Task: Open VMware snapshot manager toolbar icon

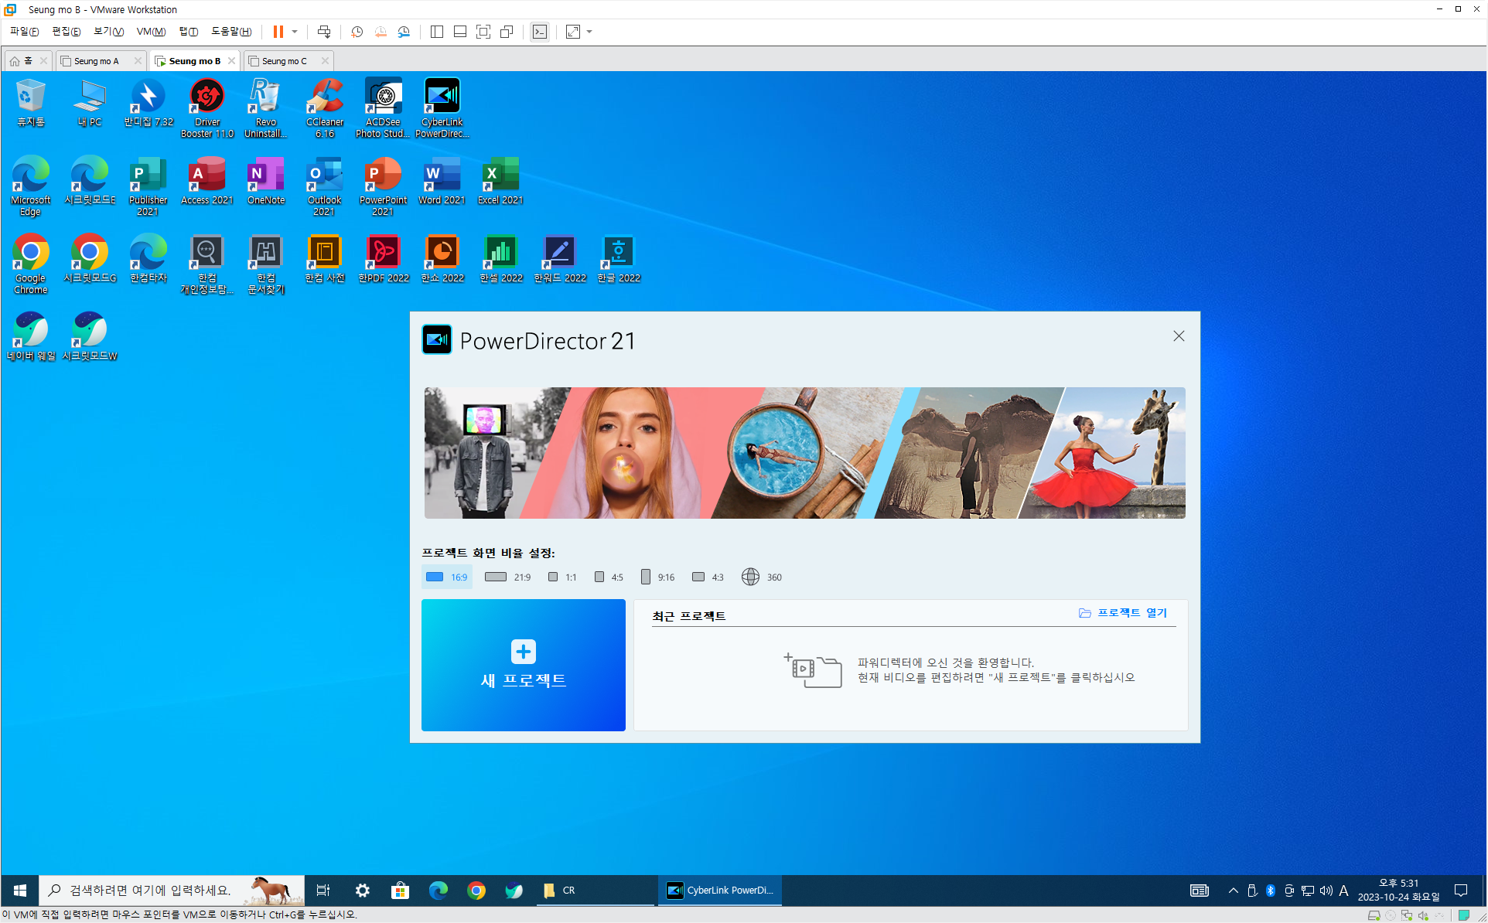Action: point(404,32)
